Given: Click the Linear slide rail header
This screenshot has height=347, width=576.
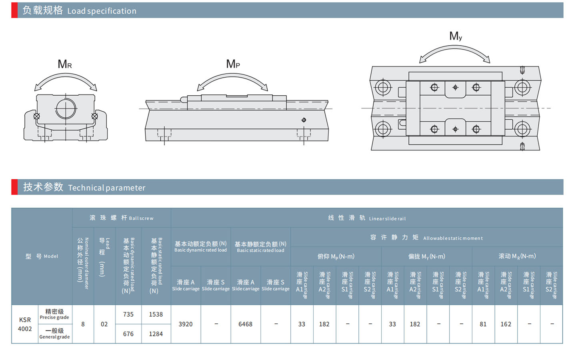Looking at the screenshot, I should (x=366, y=218).
